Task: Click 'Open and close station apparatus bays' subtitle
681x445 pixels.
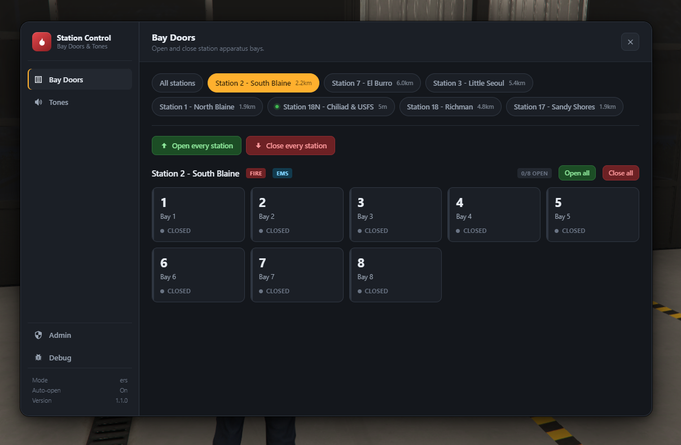Action: (208, 49)
